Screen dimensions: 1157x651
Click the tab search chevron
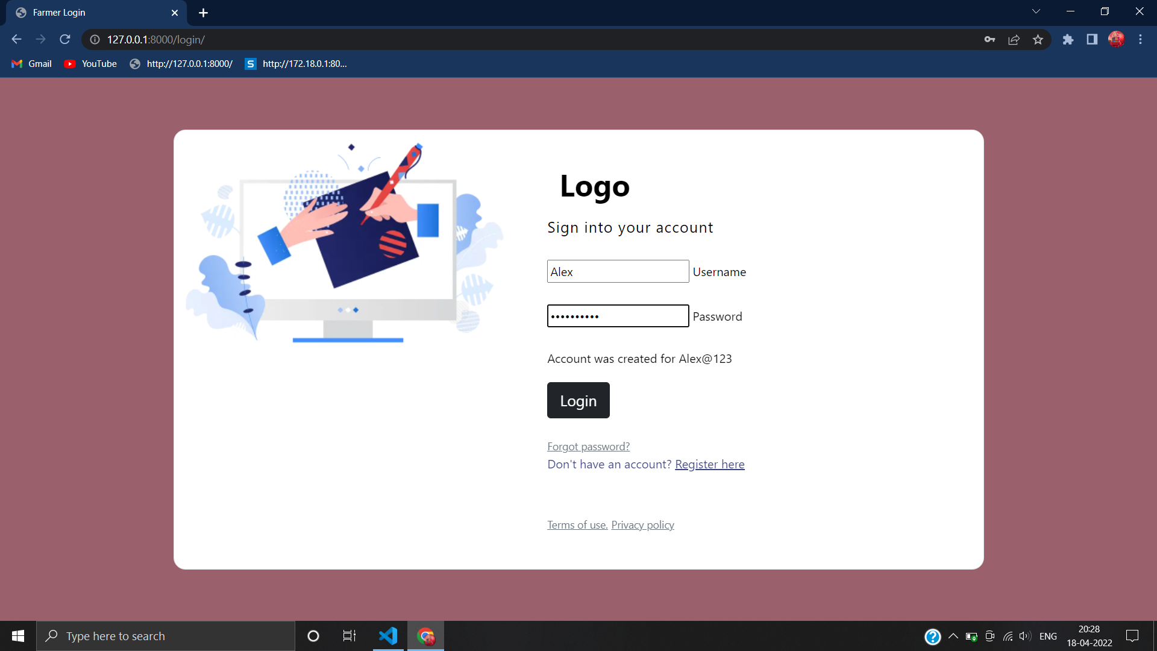tap(1036, 11)
